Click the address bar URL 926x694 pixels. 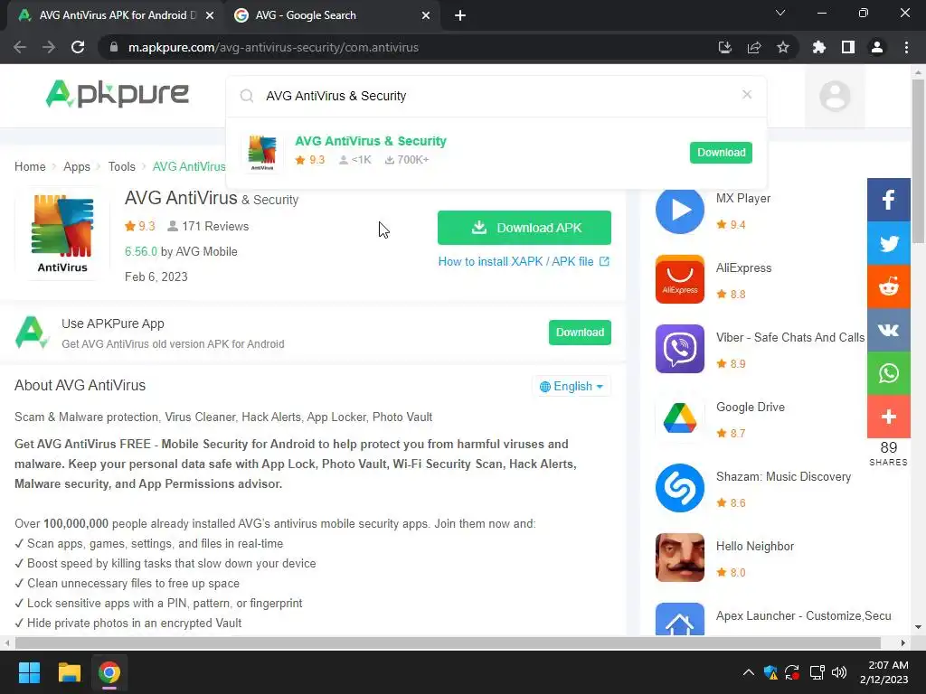(273, 47)
